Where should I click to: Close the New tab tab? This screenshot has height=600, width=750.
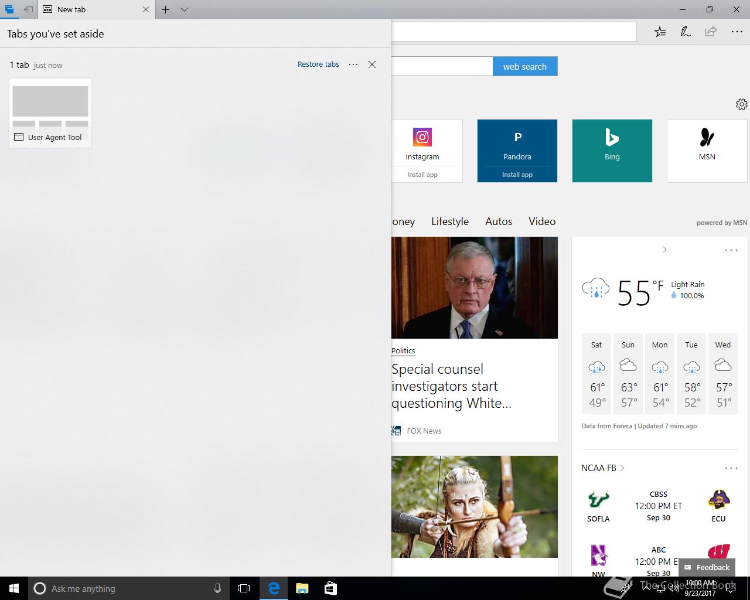tap(146, 9)
